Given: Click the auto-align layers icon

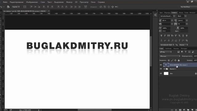Looking at the screenshot, I should pyautogui.click(x=86, y=7).
